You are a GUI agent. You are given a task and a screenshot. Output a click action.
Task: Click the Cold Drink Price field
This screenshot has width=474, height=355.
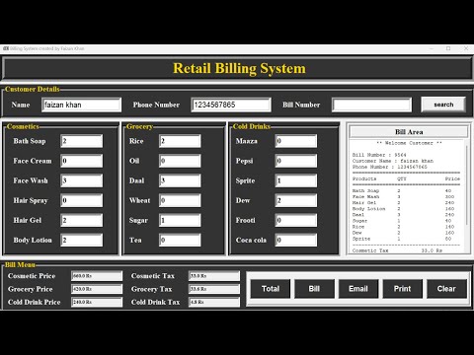[97, 302]
